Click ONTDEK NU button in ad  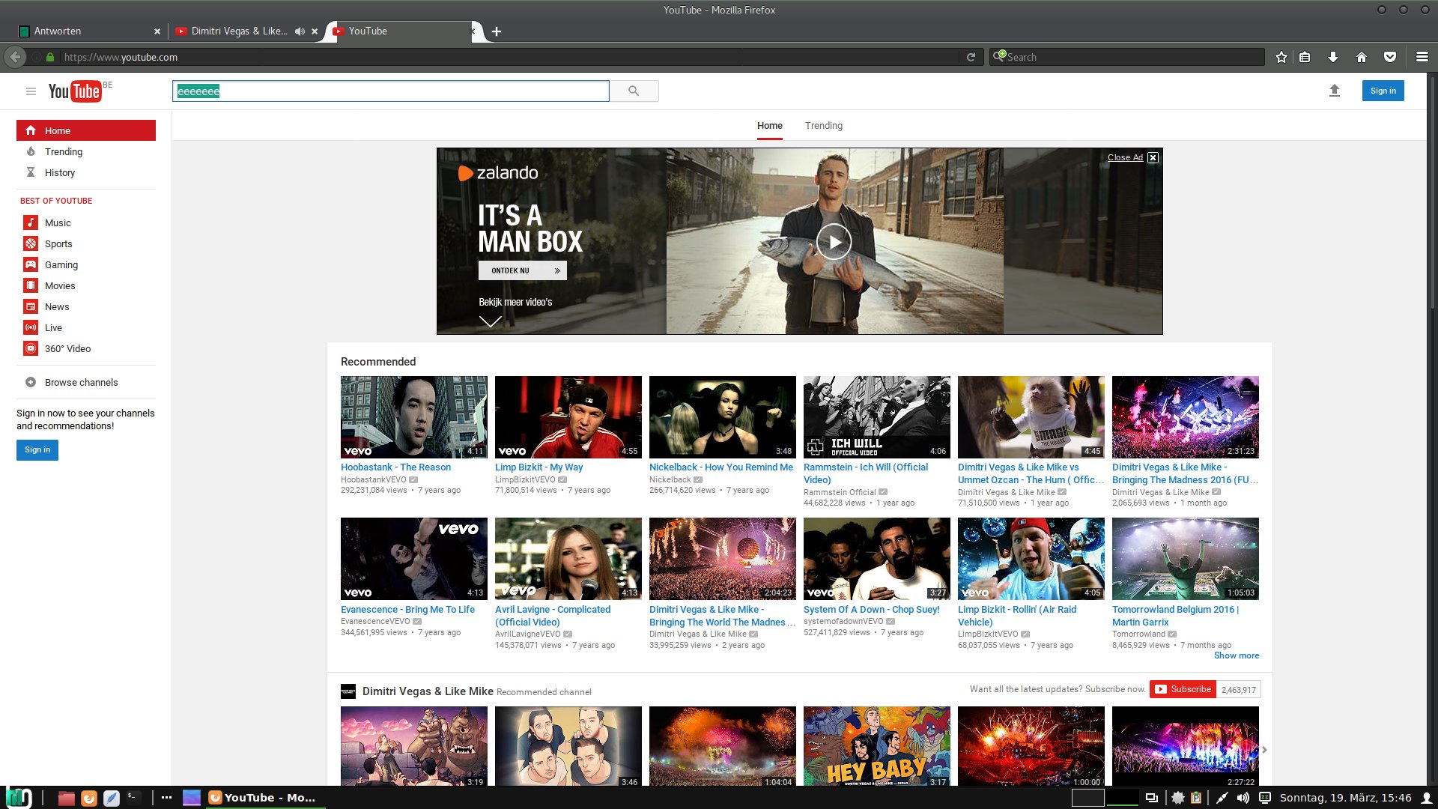(x=523, y=270)
